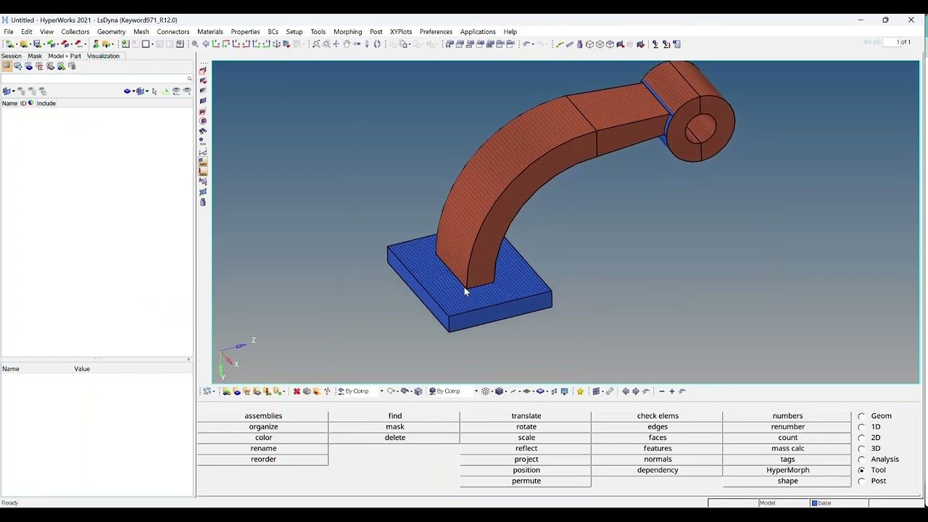The height and width of the screenshot is (522, 928).
Task: Click the table card icon after sigma icons
Action: tap(676, 44)
